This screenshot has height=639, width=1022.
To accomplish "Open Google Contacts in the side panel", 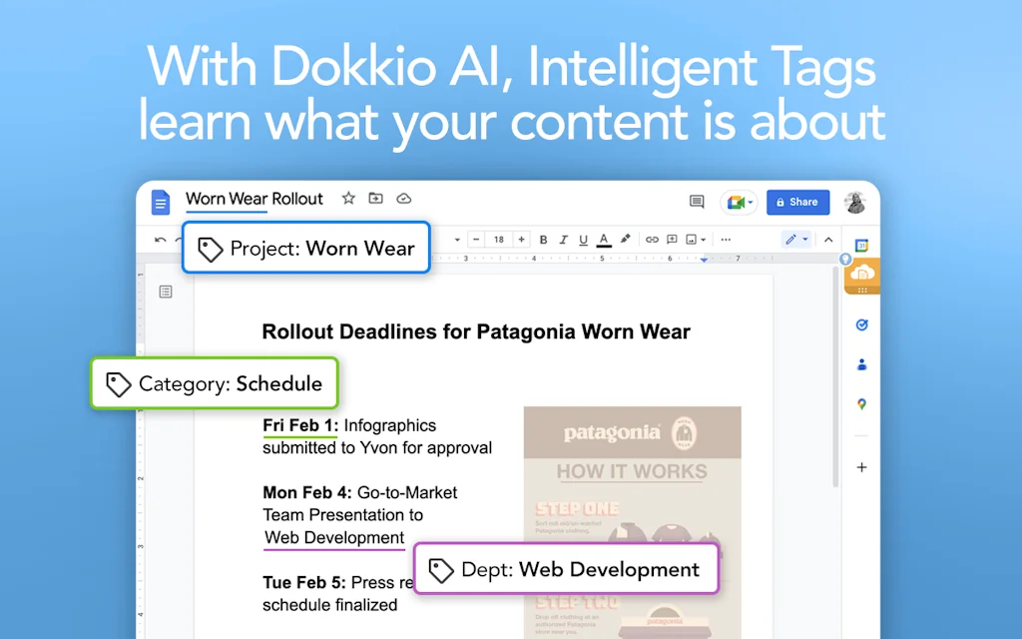I will pos(862,364).
